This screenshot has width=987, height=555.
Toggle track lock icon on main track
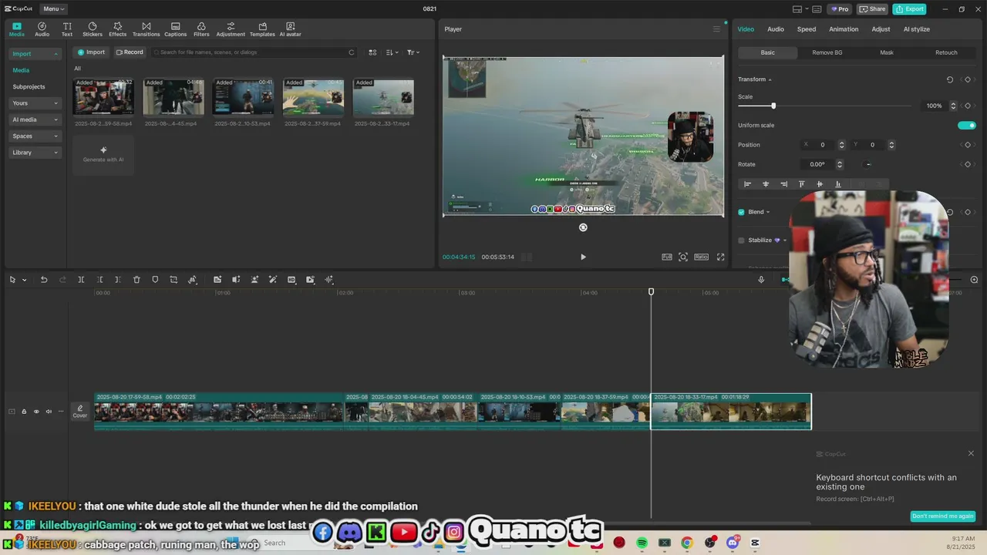click(24, 412)
